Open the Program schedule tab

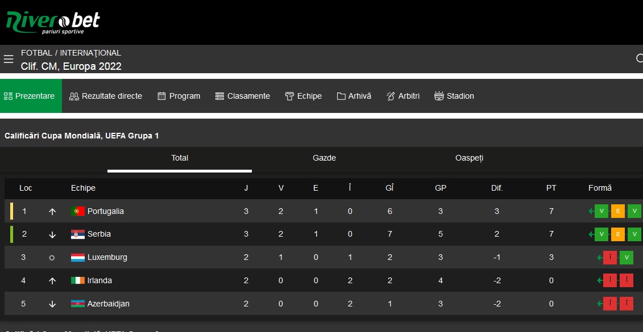click(179, 96)
